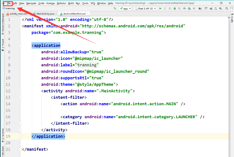The height and width of the screenshot is (157, 234).
Task: Click Run with Coverage icon
Action: point(179,9)
